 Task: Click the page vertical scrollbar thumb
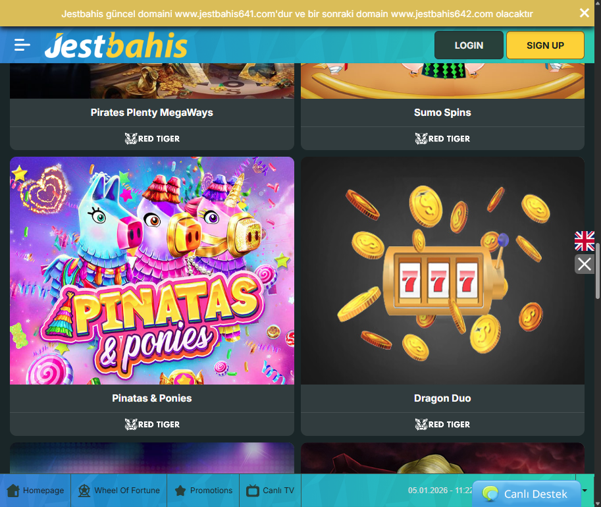[598, 271]
